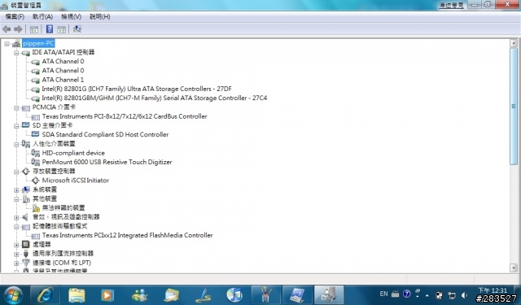Toggle the show/hide console tree toolbar icon

point(34,29)
